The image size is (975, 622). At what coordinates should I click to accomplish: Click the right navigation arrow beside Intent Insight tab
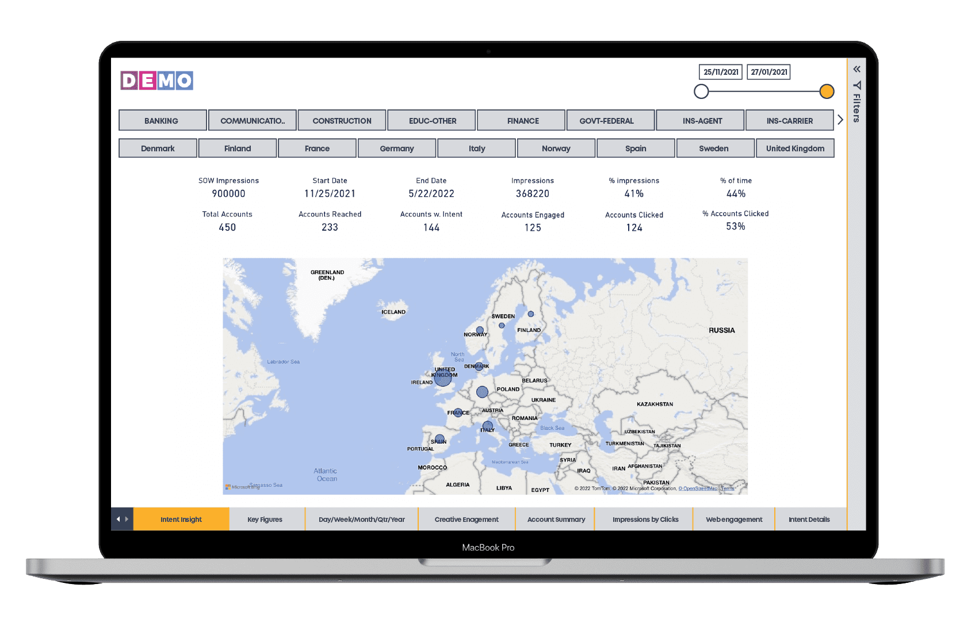tap(128, 518)
